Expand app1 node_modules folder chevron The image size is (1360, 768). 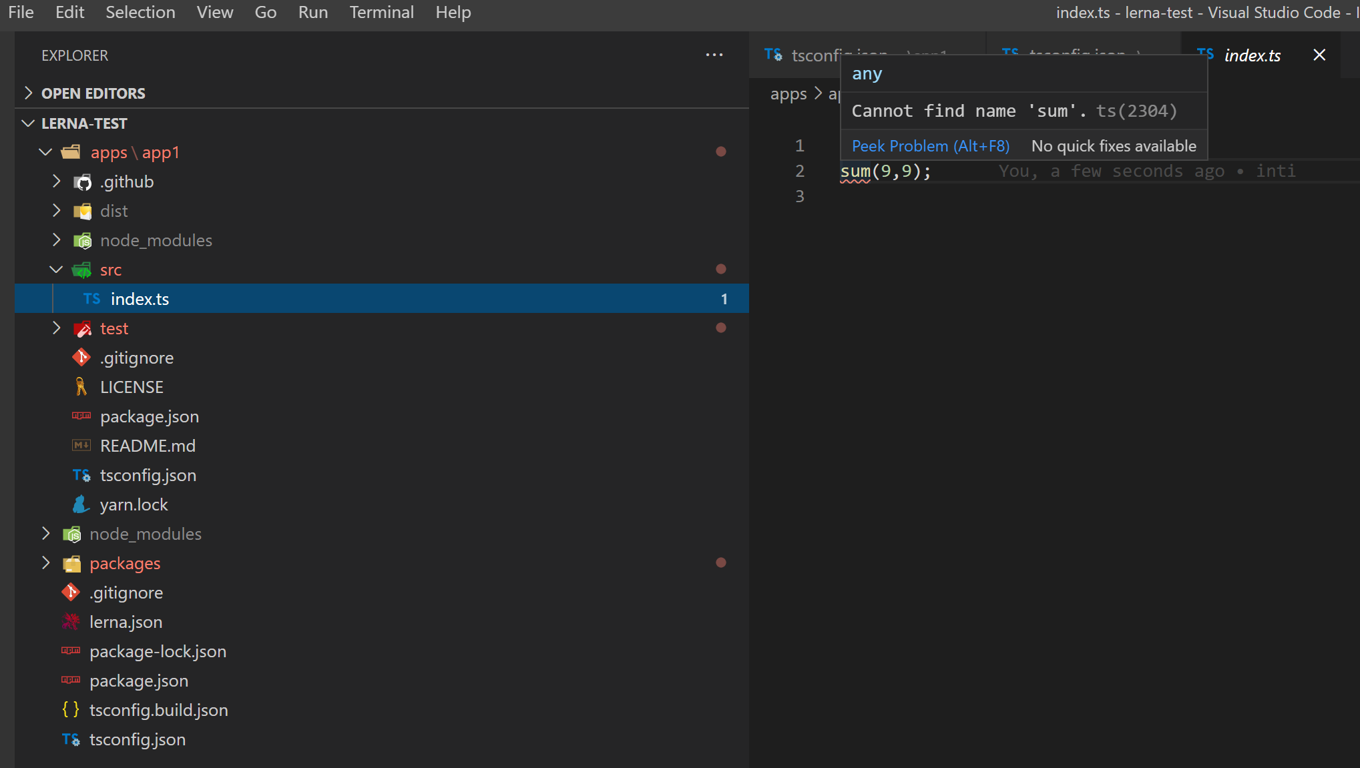[x=57, y=240]
